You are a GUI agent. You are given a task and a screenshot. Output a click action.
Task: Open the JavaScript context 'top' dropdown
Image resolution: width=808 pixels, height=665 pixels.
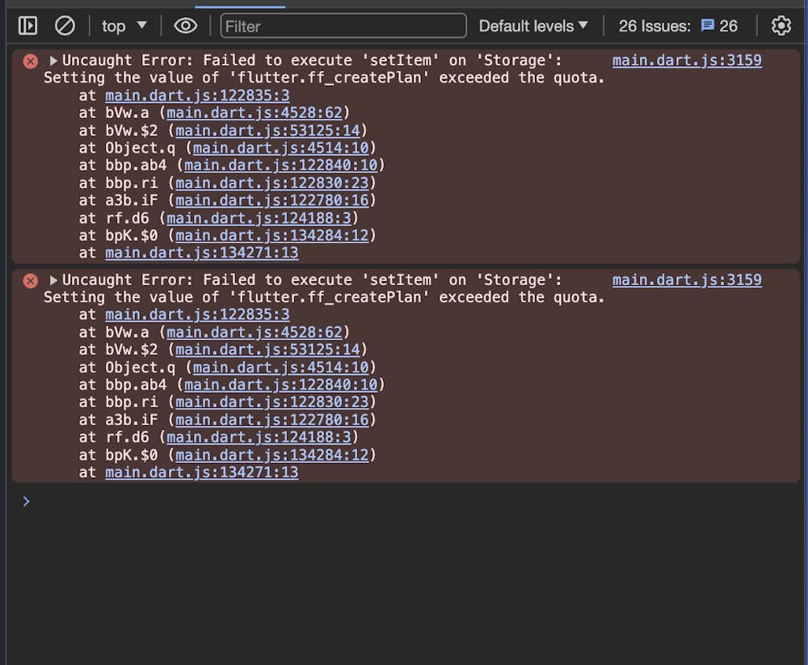click(124, 25)
